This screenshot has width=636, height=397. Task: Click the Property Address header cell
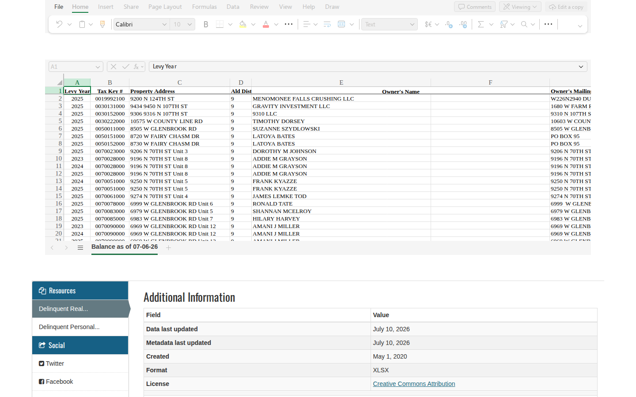(x=179, y=91)
